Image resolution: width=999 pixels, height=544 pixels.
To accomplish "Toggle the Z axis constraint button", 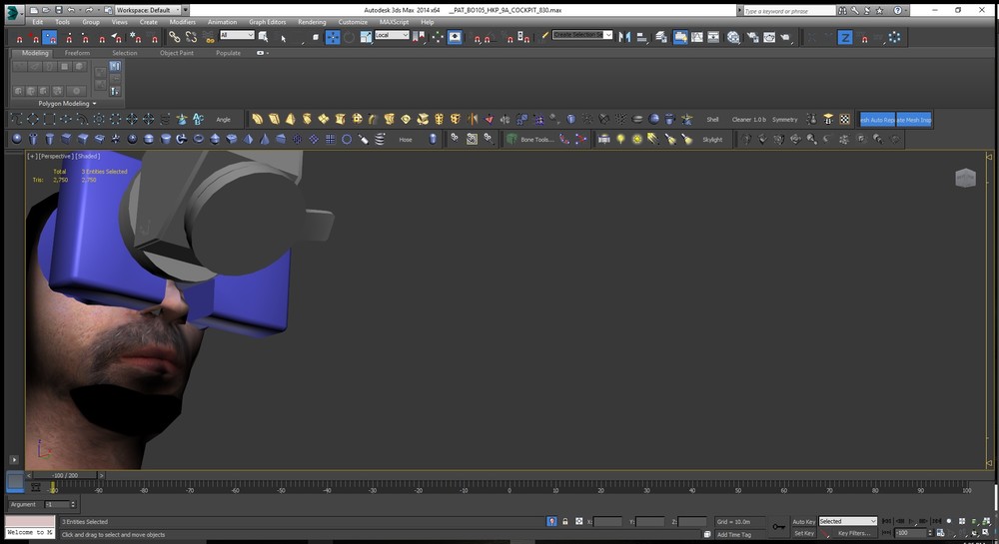I will pyautogui.click(x=845, y=37).
